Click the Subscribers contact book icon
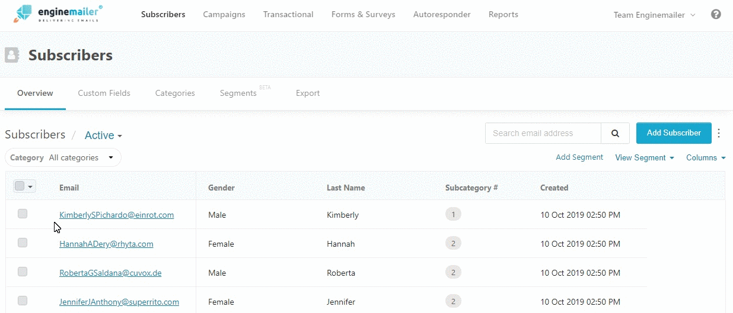 tap(12, 55)
